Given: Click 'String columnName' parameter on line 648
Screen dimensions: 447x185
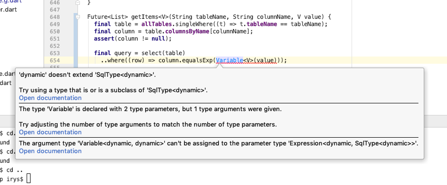Looking at the screenshot, I should (x=264, y=17).
